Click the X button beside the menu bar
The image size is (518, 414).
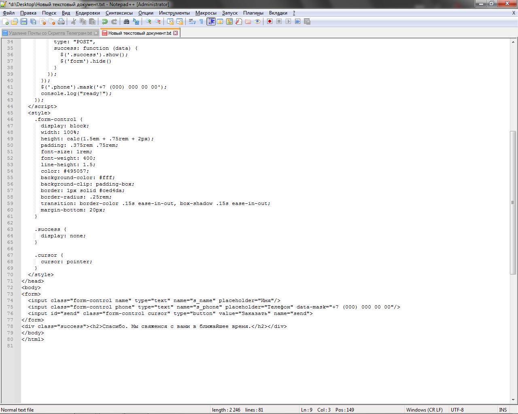(x=514, y=13)
